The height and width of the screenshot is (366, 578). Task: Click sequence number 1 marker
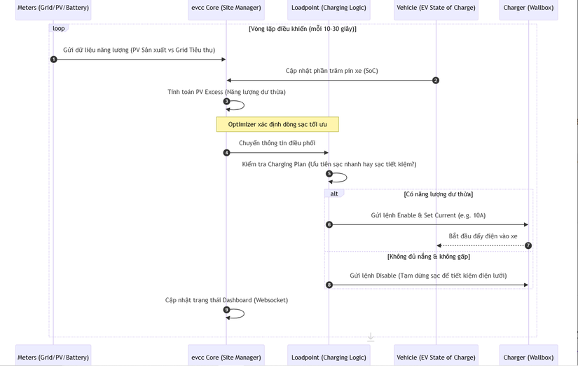(x=53, y=60)
